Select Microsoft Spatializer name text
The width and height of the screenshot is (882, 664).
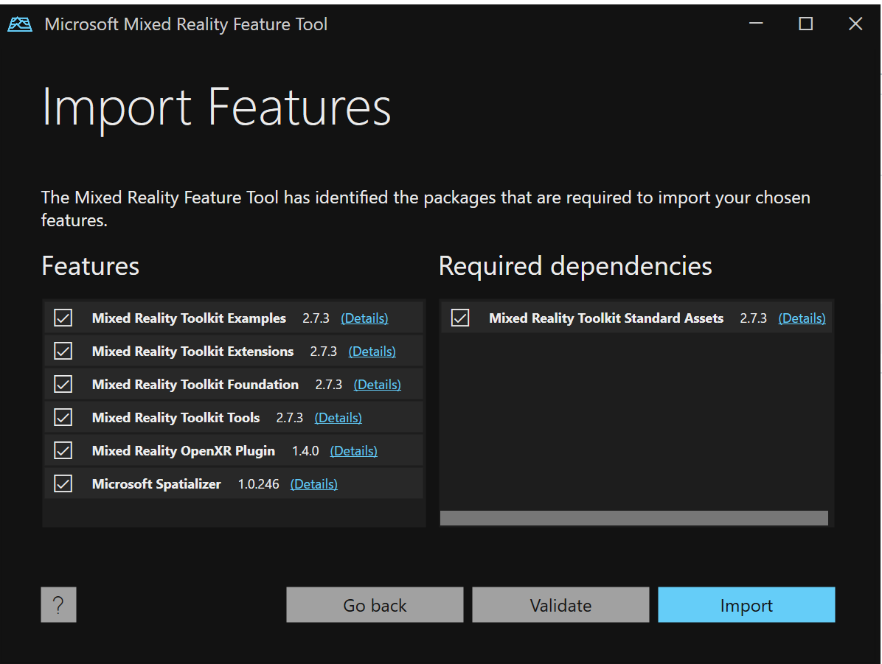pos(156,484)
